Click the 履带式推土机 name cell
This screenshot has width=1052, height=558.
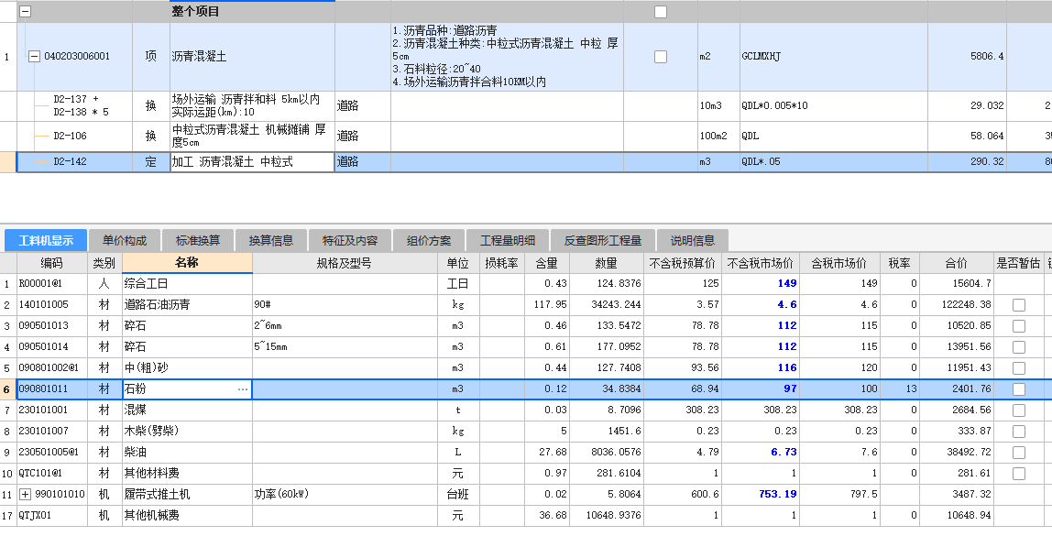click(x=187, y=494)
